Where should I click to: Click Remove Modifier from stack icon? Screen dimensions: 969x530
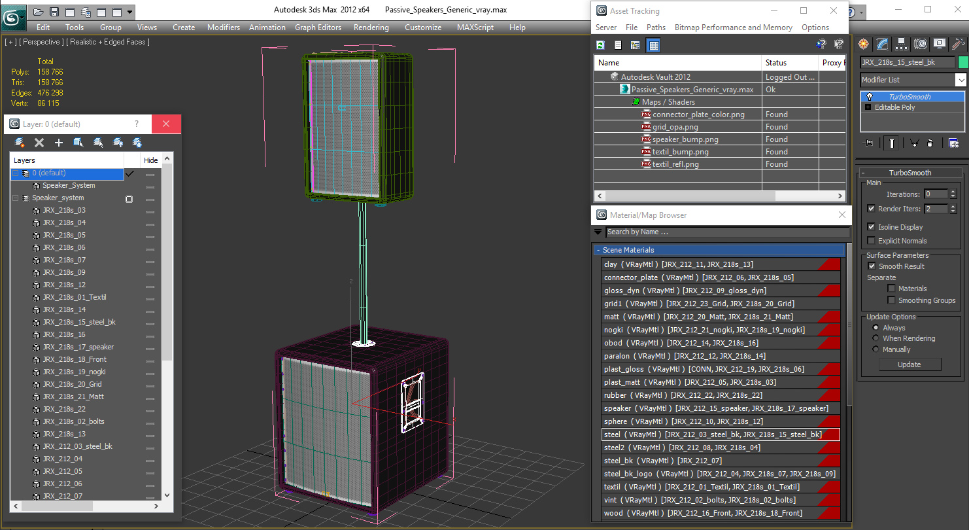(x=930, y=143)
